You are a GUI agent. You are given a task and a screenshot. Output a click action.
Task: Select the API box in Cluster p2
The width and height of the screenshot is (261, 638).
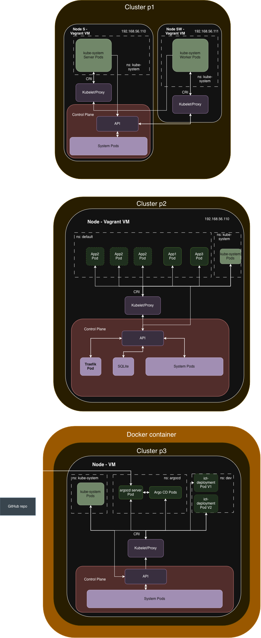point(143,338)
